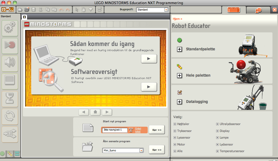Go to previous page with left arrow

click(x=84, y=112)
